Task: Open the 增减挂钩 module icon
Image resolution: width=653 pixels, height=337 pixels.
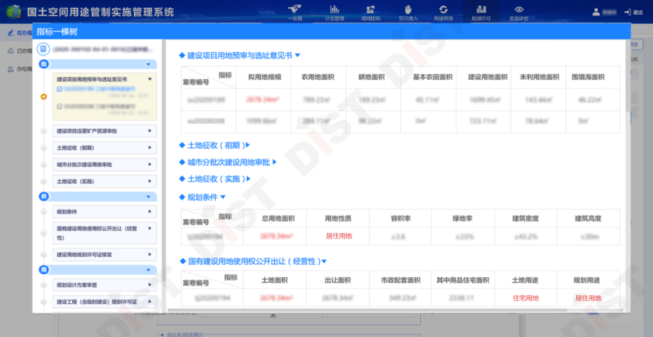Action: (x=371, y=9)
